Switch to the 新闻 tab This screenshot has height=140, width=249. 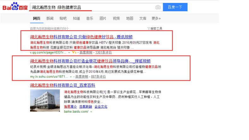tap(50, 19)
